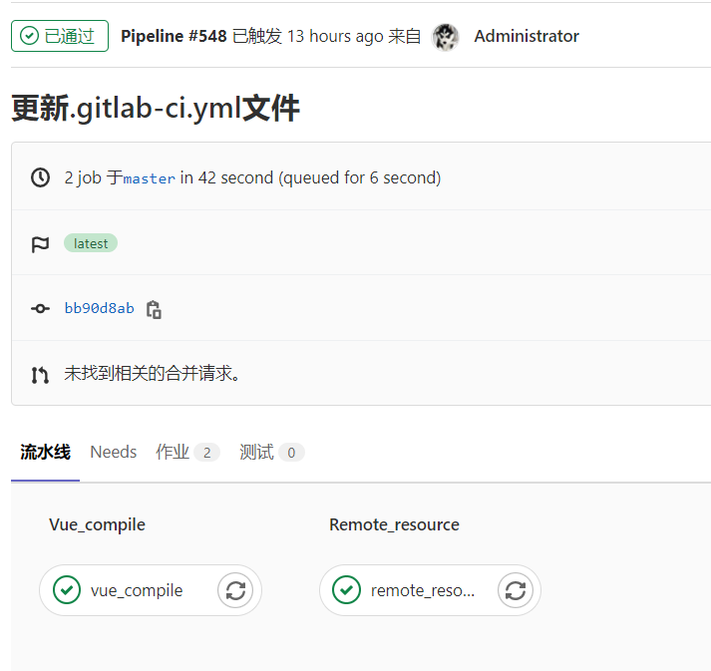
Task: Click the 已通过 passed status badge
Action: (60, 36)
